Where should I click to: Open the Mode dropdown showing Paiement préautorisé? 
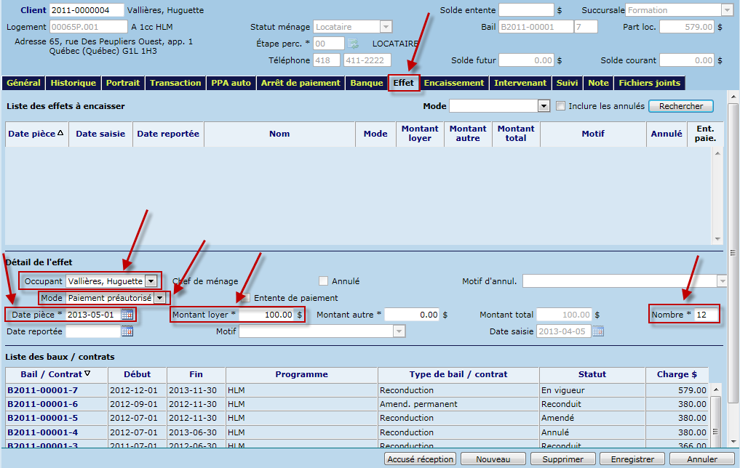(x=159, y=298)
